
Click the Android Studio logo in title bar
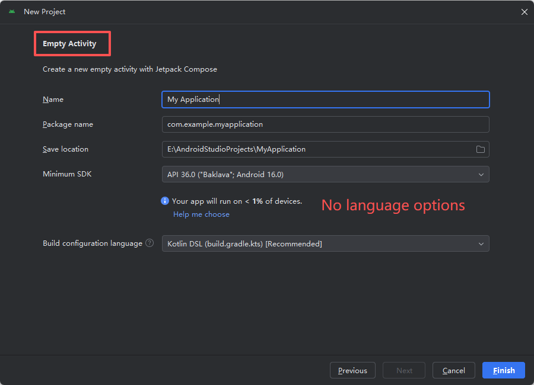pyautogui.click(x=12, y=11)
